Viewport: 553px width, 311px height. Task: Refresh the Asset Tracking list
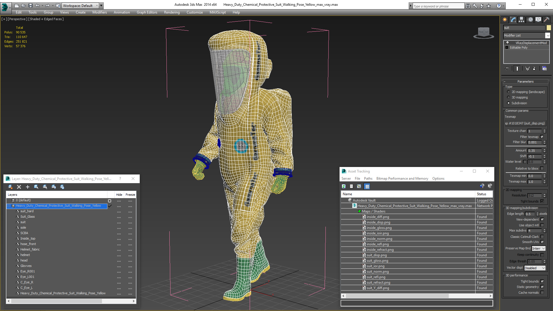(344, 186)
